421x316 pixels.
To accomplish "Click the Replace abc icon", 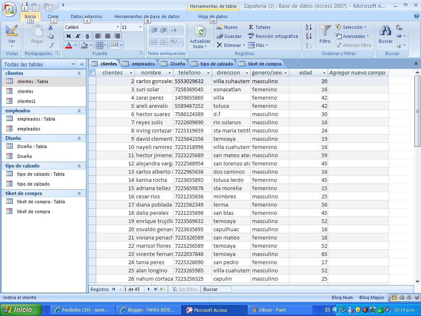I will tap(399, 27).
